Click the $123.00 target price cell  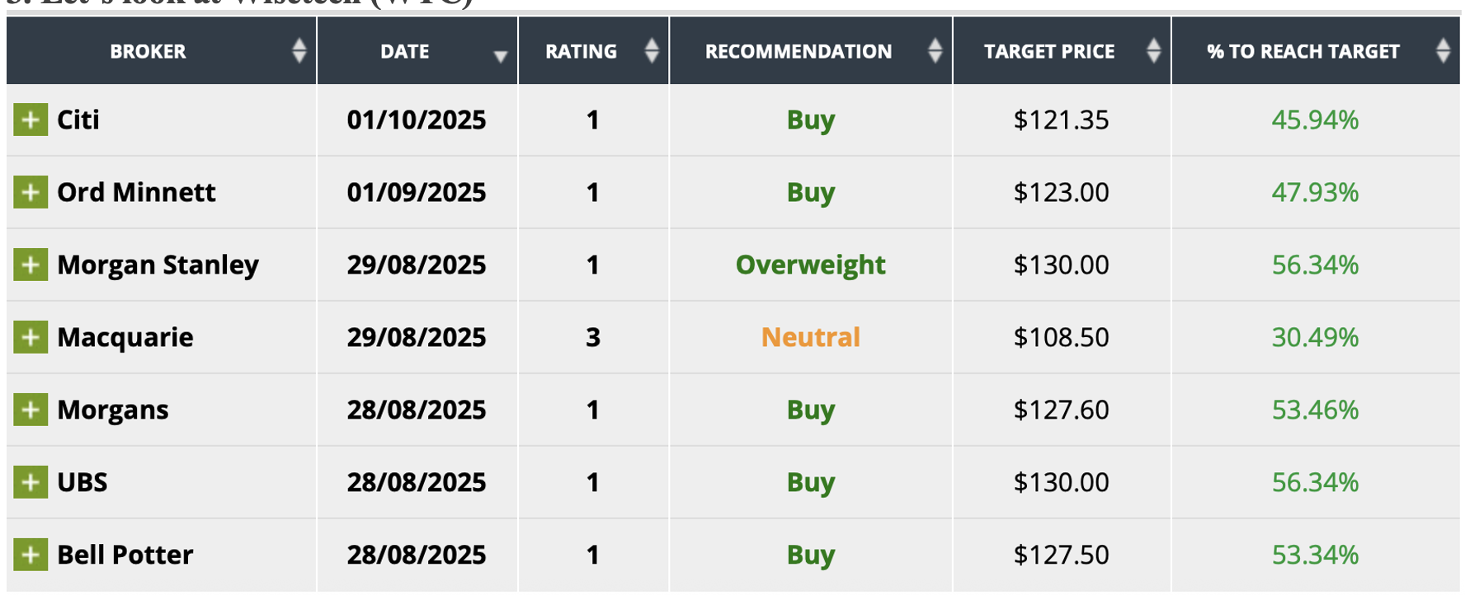pyautogui.click(x=1061, y=193)
